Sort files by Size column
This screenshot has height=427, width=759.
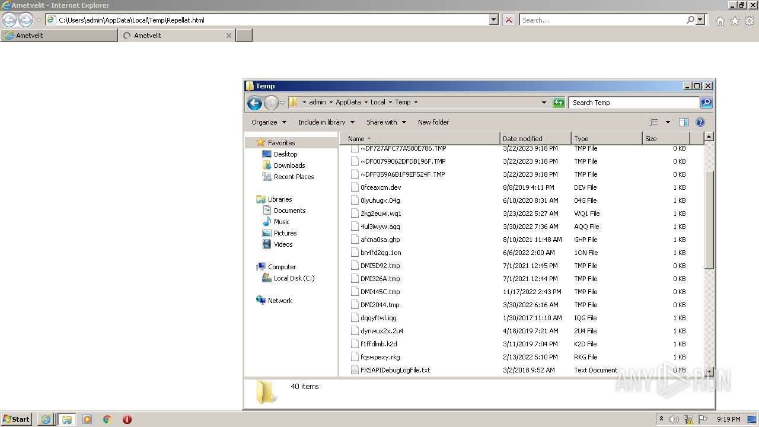666,139
